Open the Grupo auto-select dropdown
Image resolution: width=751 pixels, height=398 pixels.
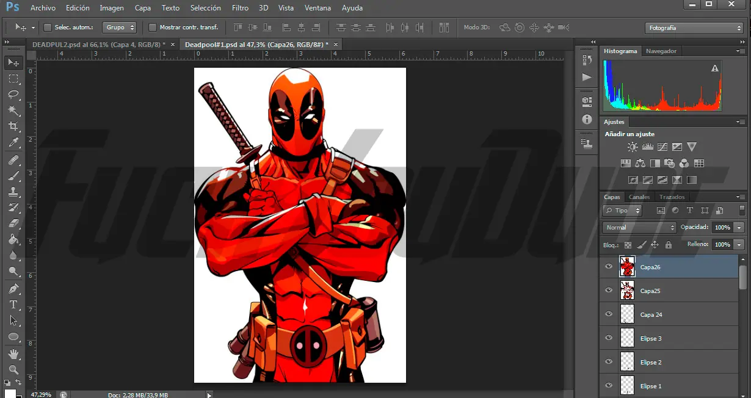120,27
